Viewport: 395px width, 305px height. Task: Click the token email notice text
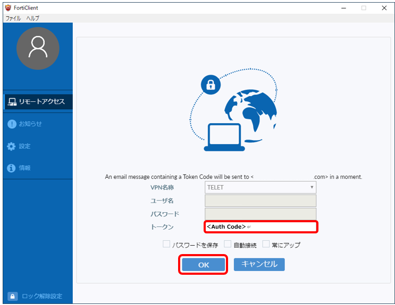coord(233,177)
